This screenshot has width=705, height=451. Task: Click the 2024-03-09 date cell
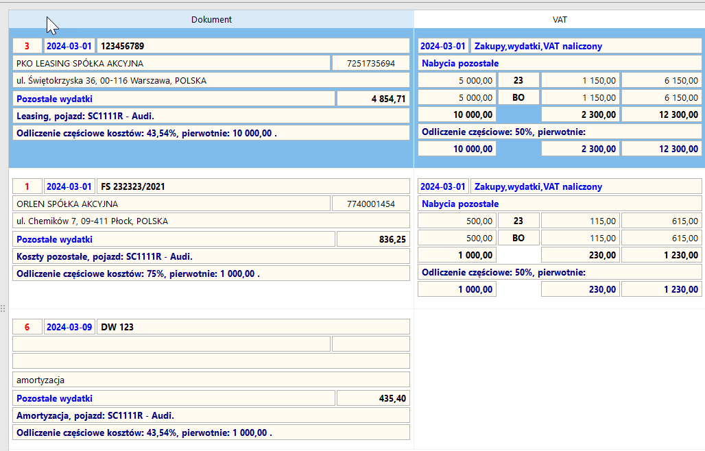69,327
